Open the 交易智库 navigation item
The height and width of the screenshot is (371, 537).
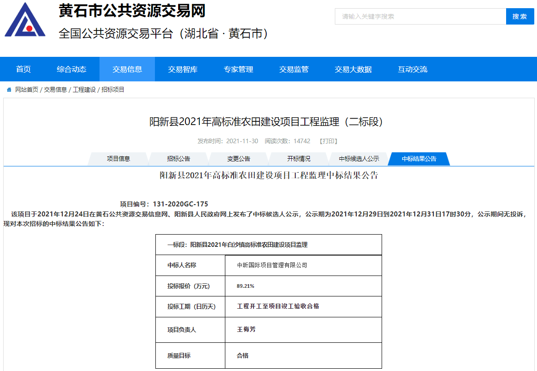183,69
